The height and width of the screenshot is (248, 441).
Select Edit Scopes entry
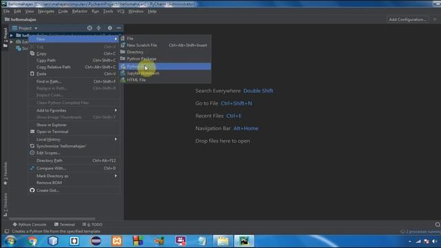click(74, 153)
